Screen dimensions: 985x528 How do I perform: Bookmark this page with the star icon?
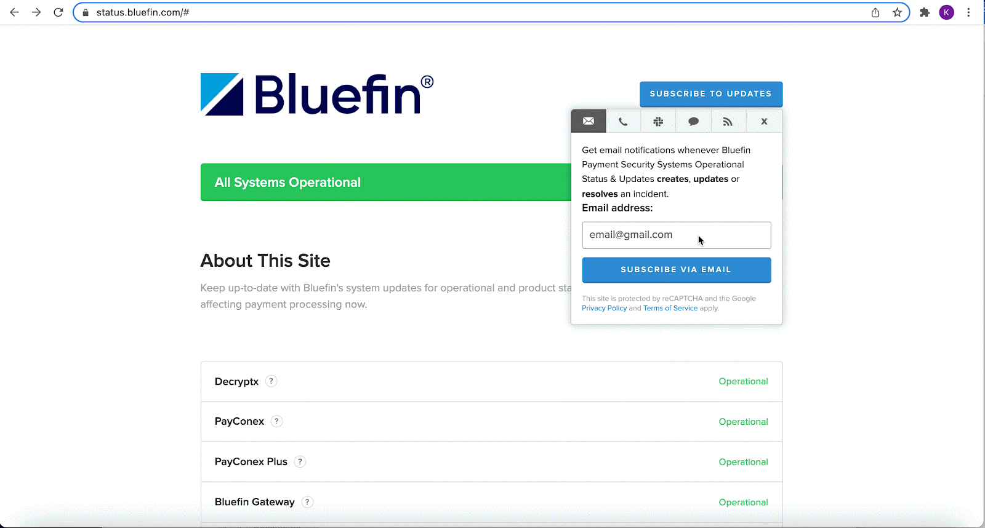pyautogui.click(x=898, y=12)
